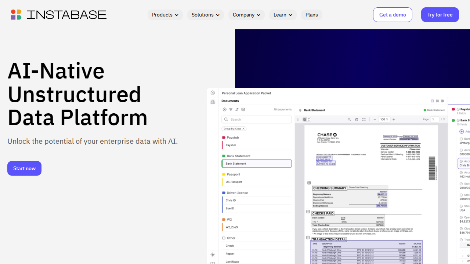
Task: Click table icon beside Transaction Detail
Action: pos(308,238)
